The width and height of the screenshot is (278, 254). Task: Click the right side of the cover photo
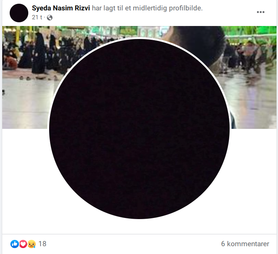click(x=253, y=78)
